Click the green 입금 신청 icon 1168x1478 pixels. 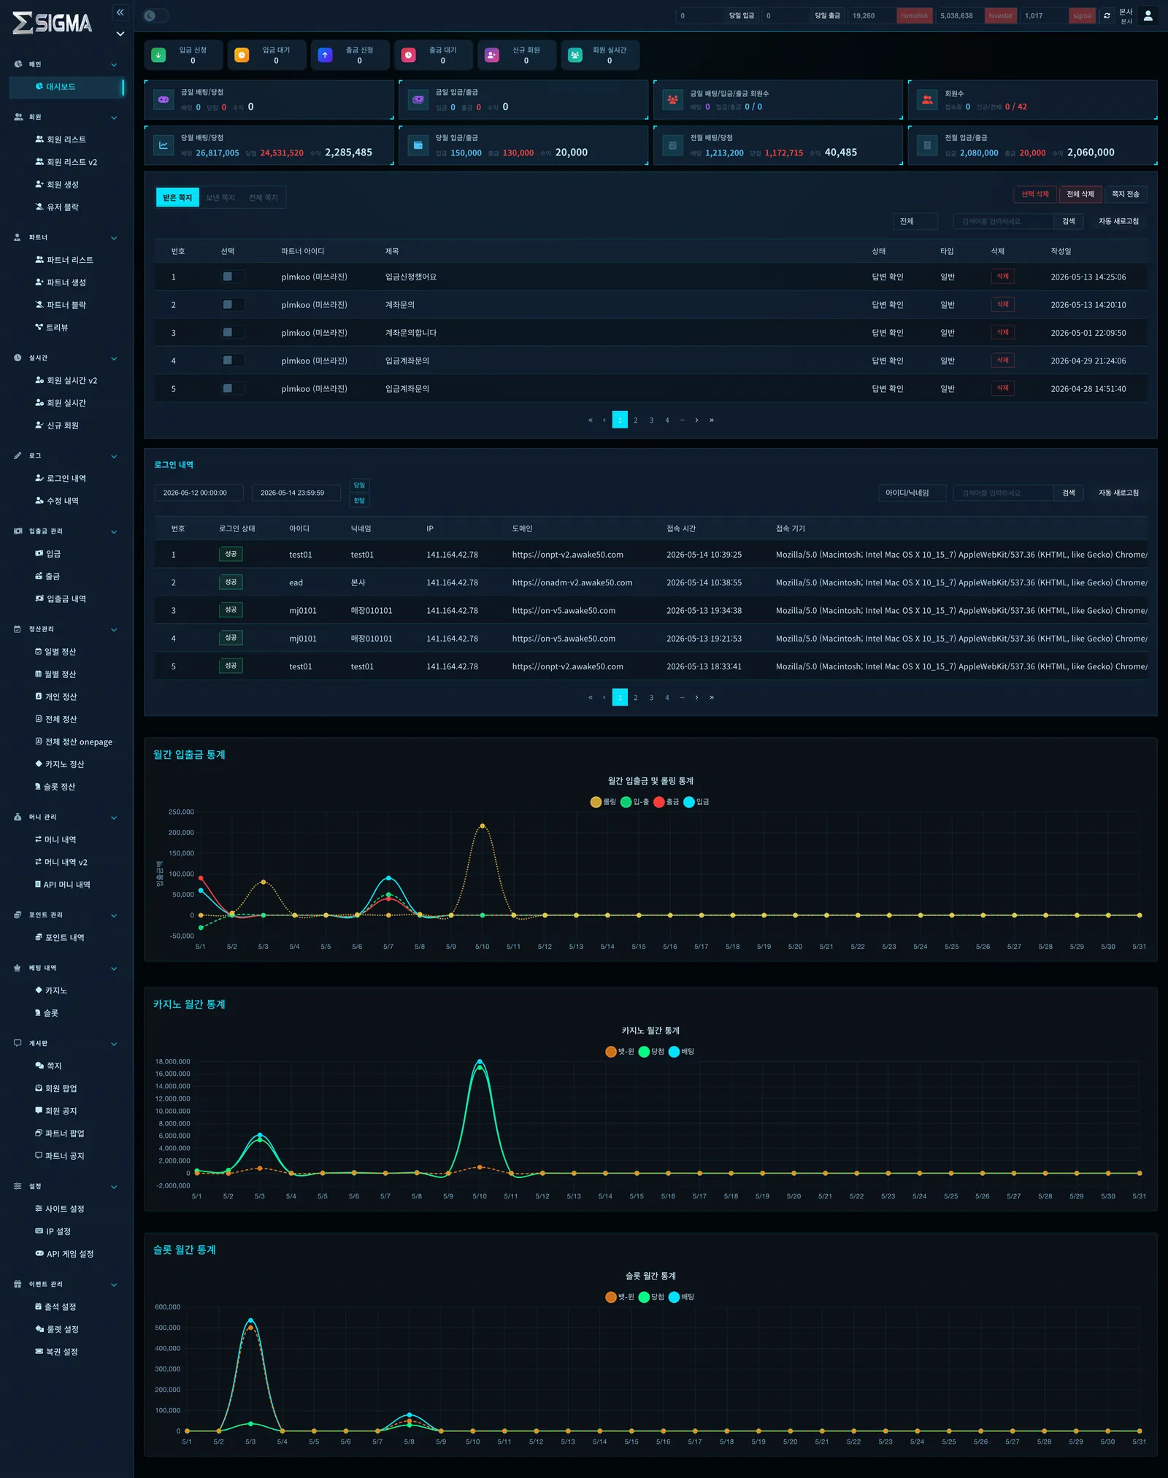point(158,55)
